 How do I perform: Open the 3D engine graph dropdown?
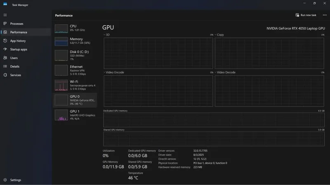tap(106, 35)
